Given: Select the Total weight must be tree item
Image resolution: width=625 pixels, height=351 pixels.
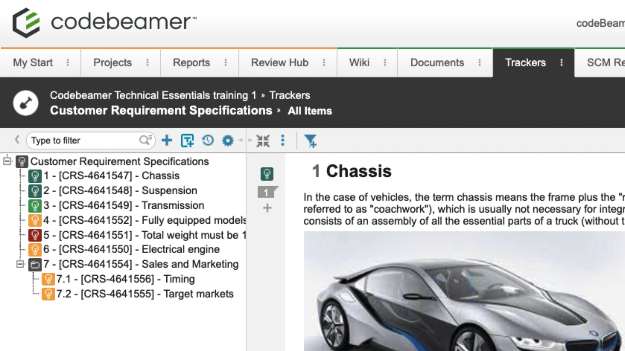Looking at the screenshot, I should tap(145, 235).
